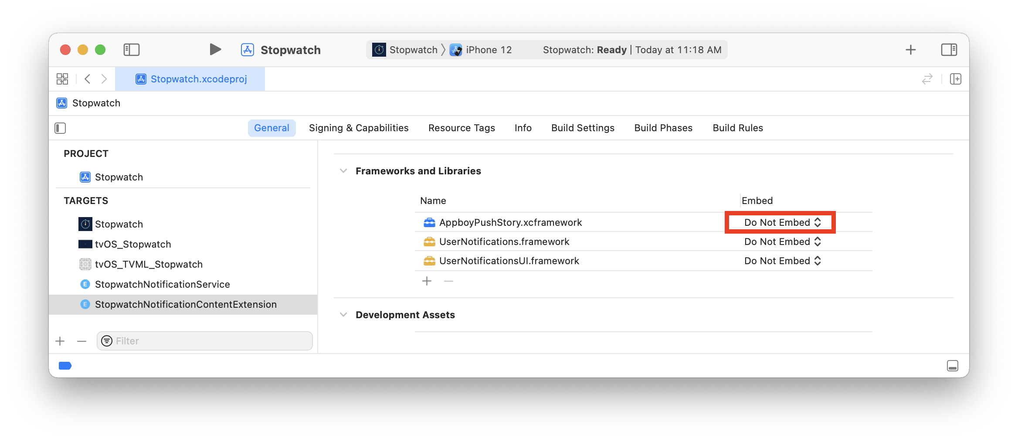Go back with the left chevron
The height and width of the screenshot is (442, 1018).
coord(88,79)
